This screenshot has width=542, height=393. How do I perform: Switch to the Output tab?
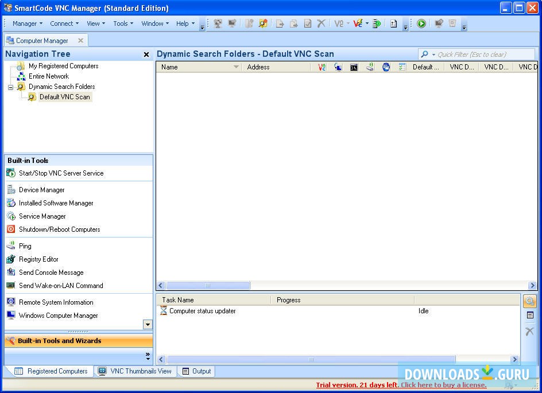click(x=196, y=371)
